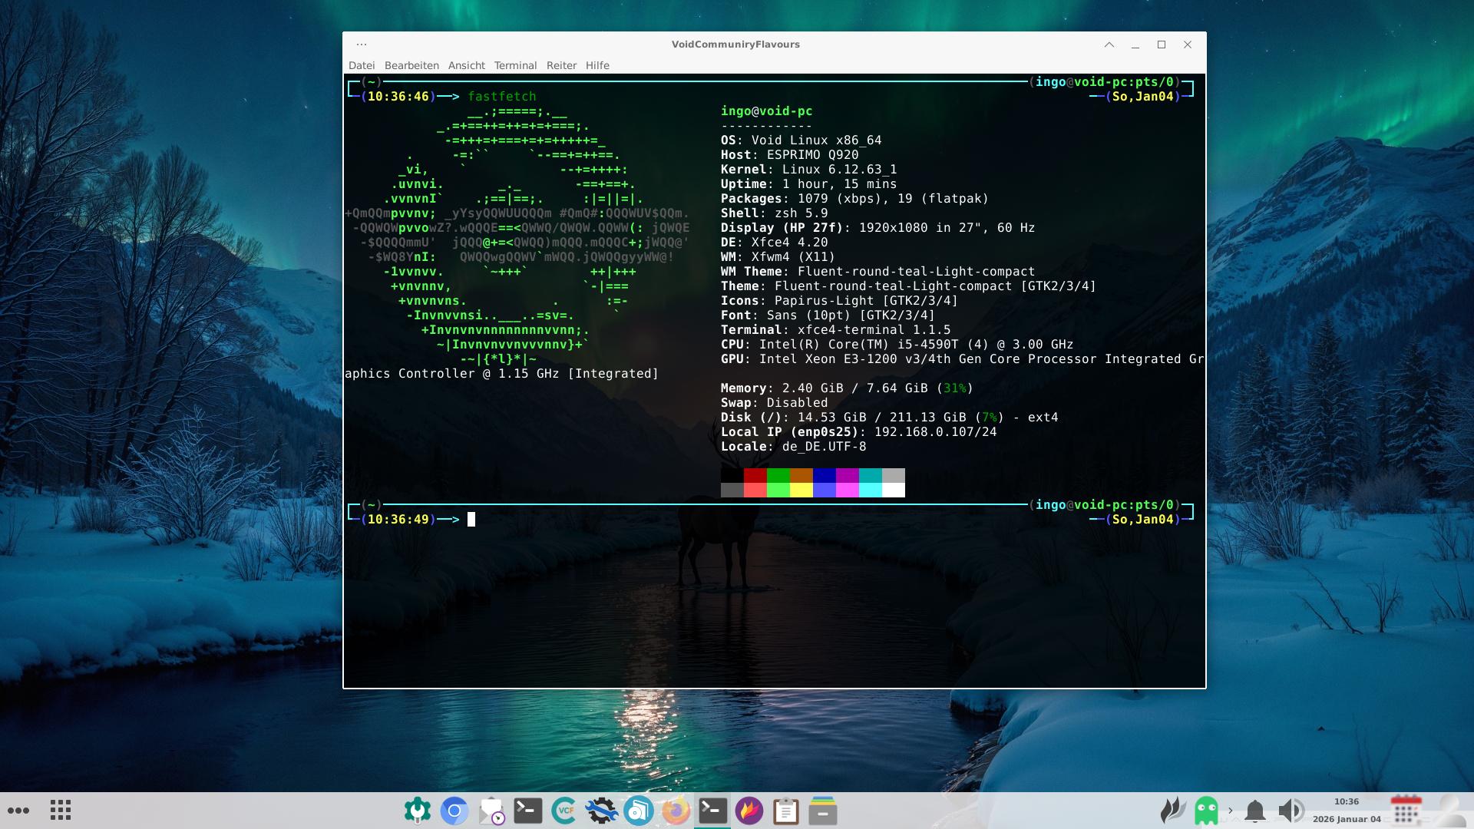1474x829 pixels.
Task: Open the app grid launcher in panel
Action: point(61,811)
